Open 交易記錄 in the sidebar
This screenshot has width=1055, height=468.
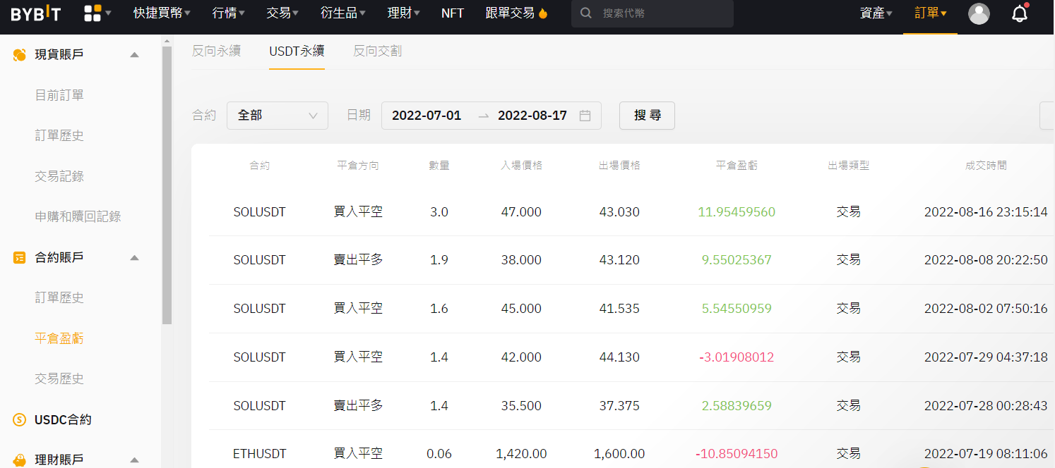click(59, 176)
